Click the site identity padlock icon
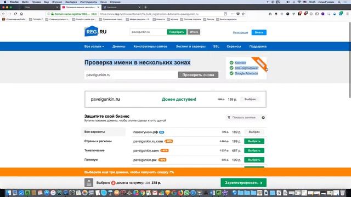351x197 pixels. [x=53, y=14]
